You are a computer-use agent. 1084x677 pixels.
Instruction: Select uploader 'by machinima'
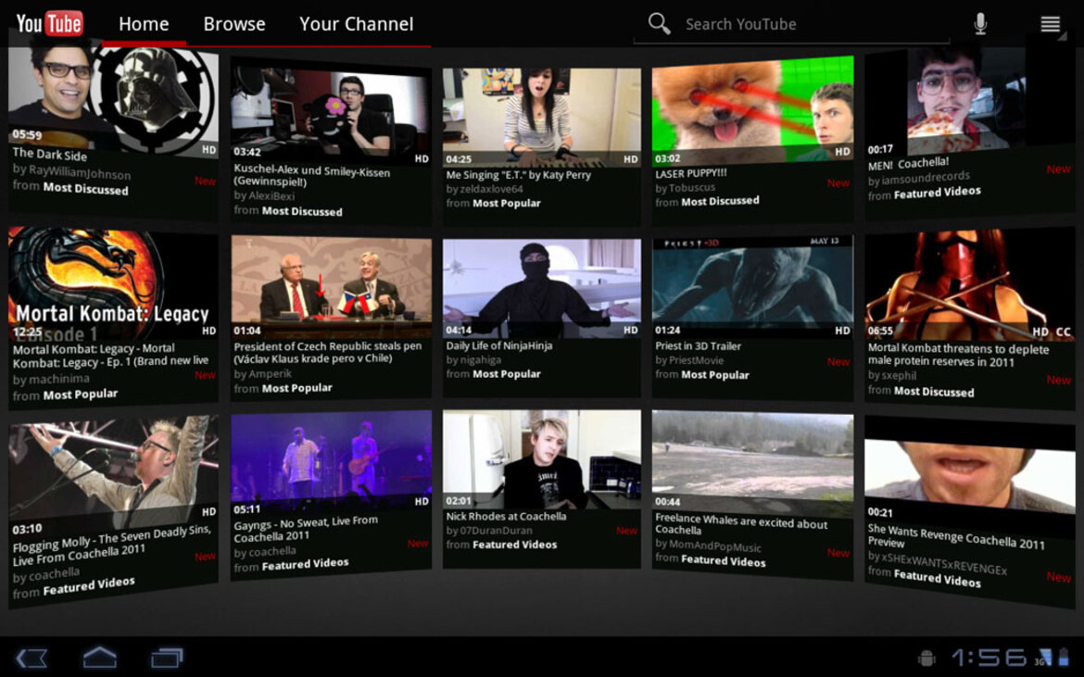pos(51,380)
